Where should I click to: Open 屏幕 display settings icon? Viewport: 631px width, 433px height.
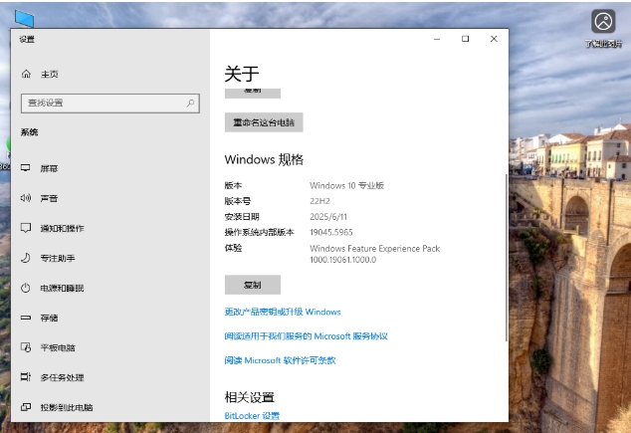(x=26, y=168)
